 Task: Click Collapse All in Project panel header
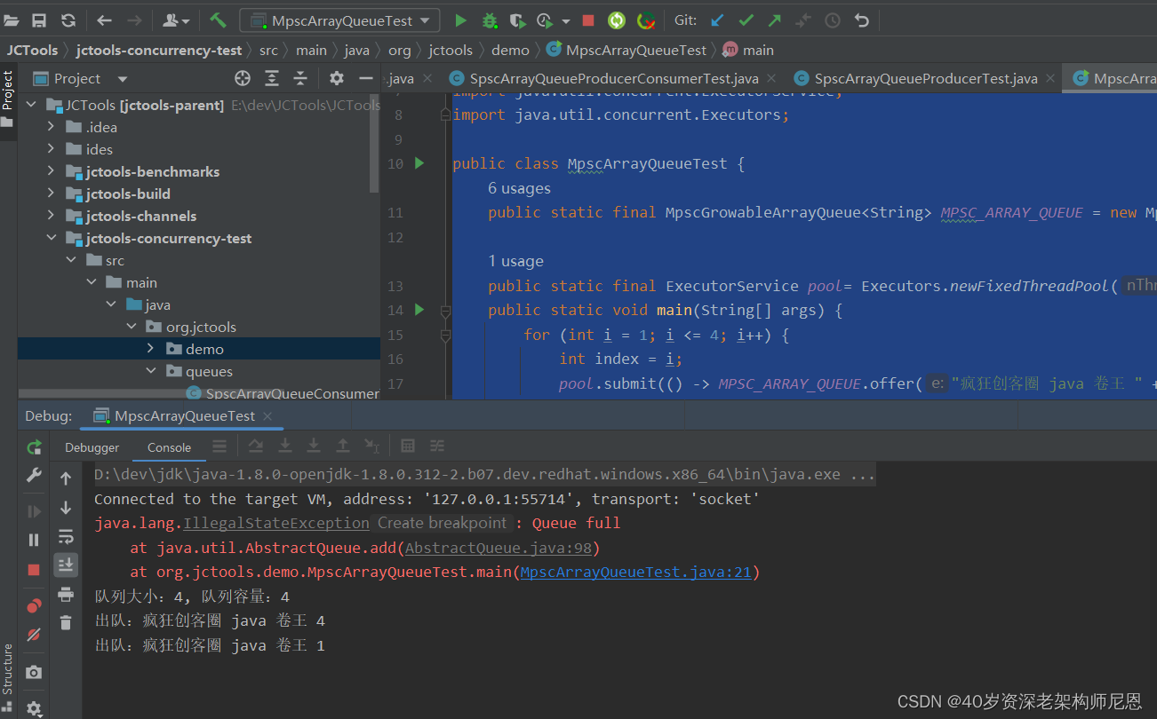click(x=300, y=78)
